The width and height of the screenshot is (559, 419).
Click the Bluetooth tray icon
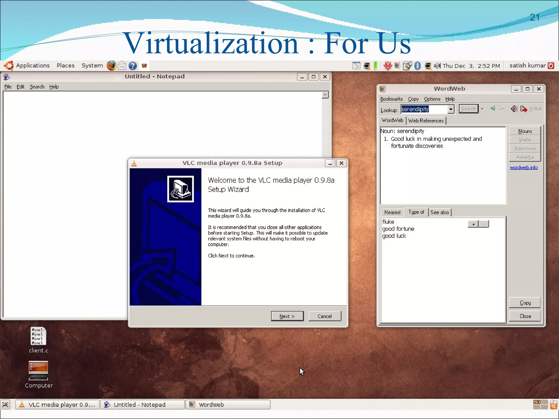click(417, 66)
